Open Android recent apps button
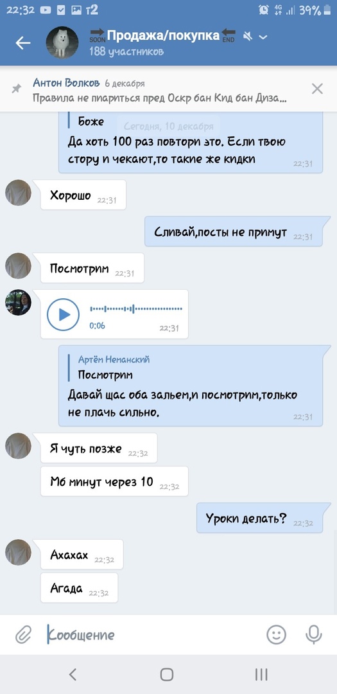Screen dimensions: 337x694 click(x=261, y=674)
